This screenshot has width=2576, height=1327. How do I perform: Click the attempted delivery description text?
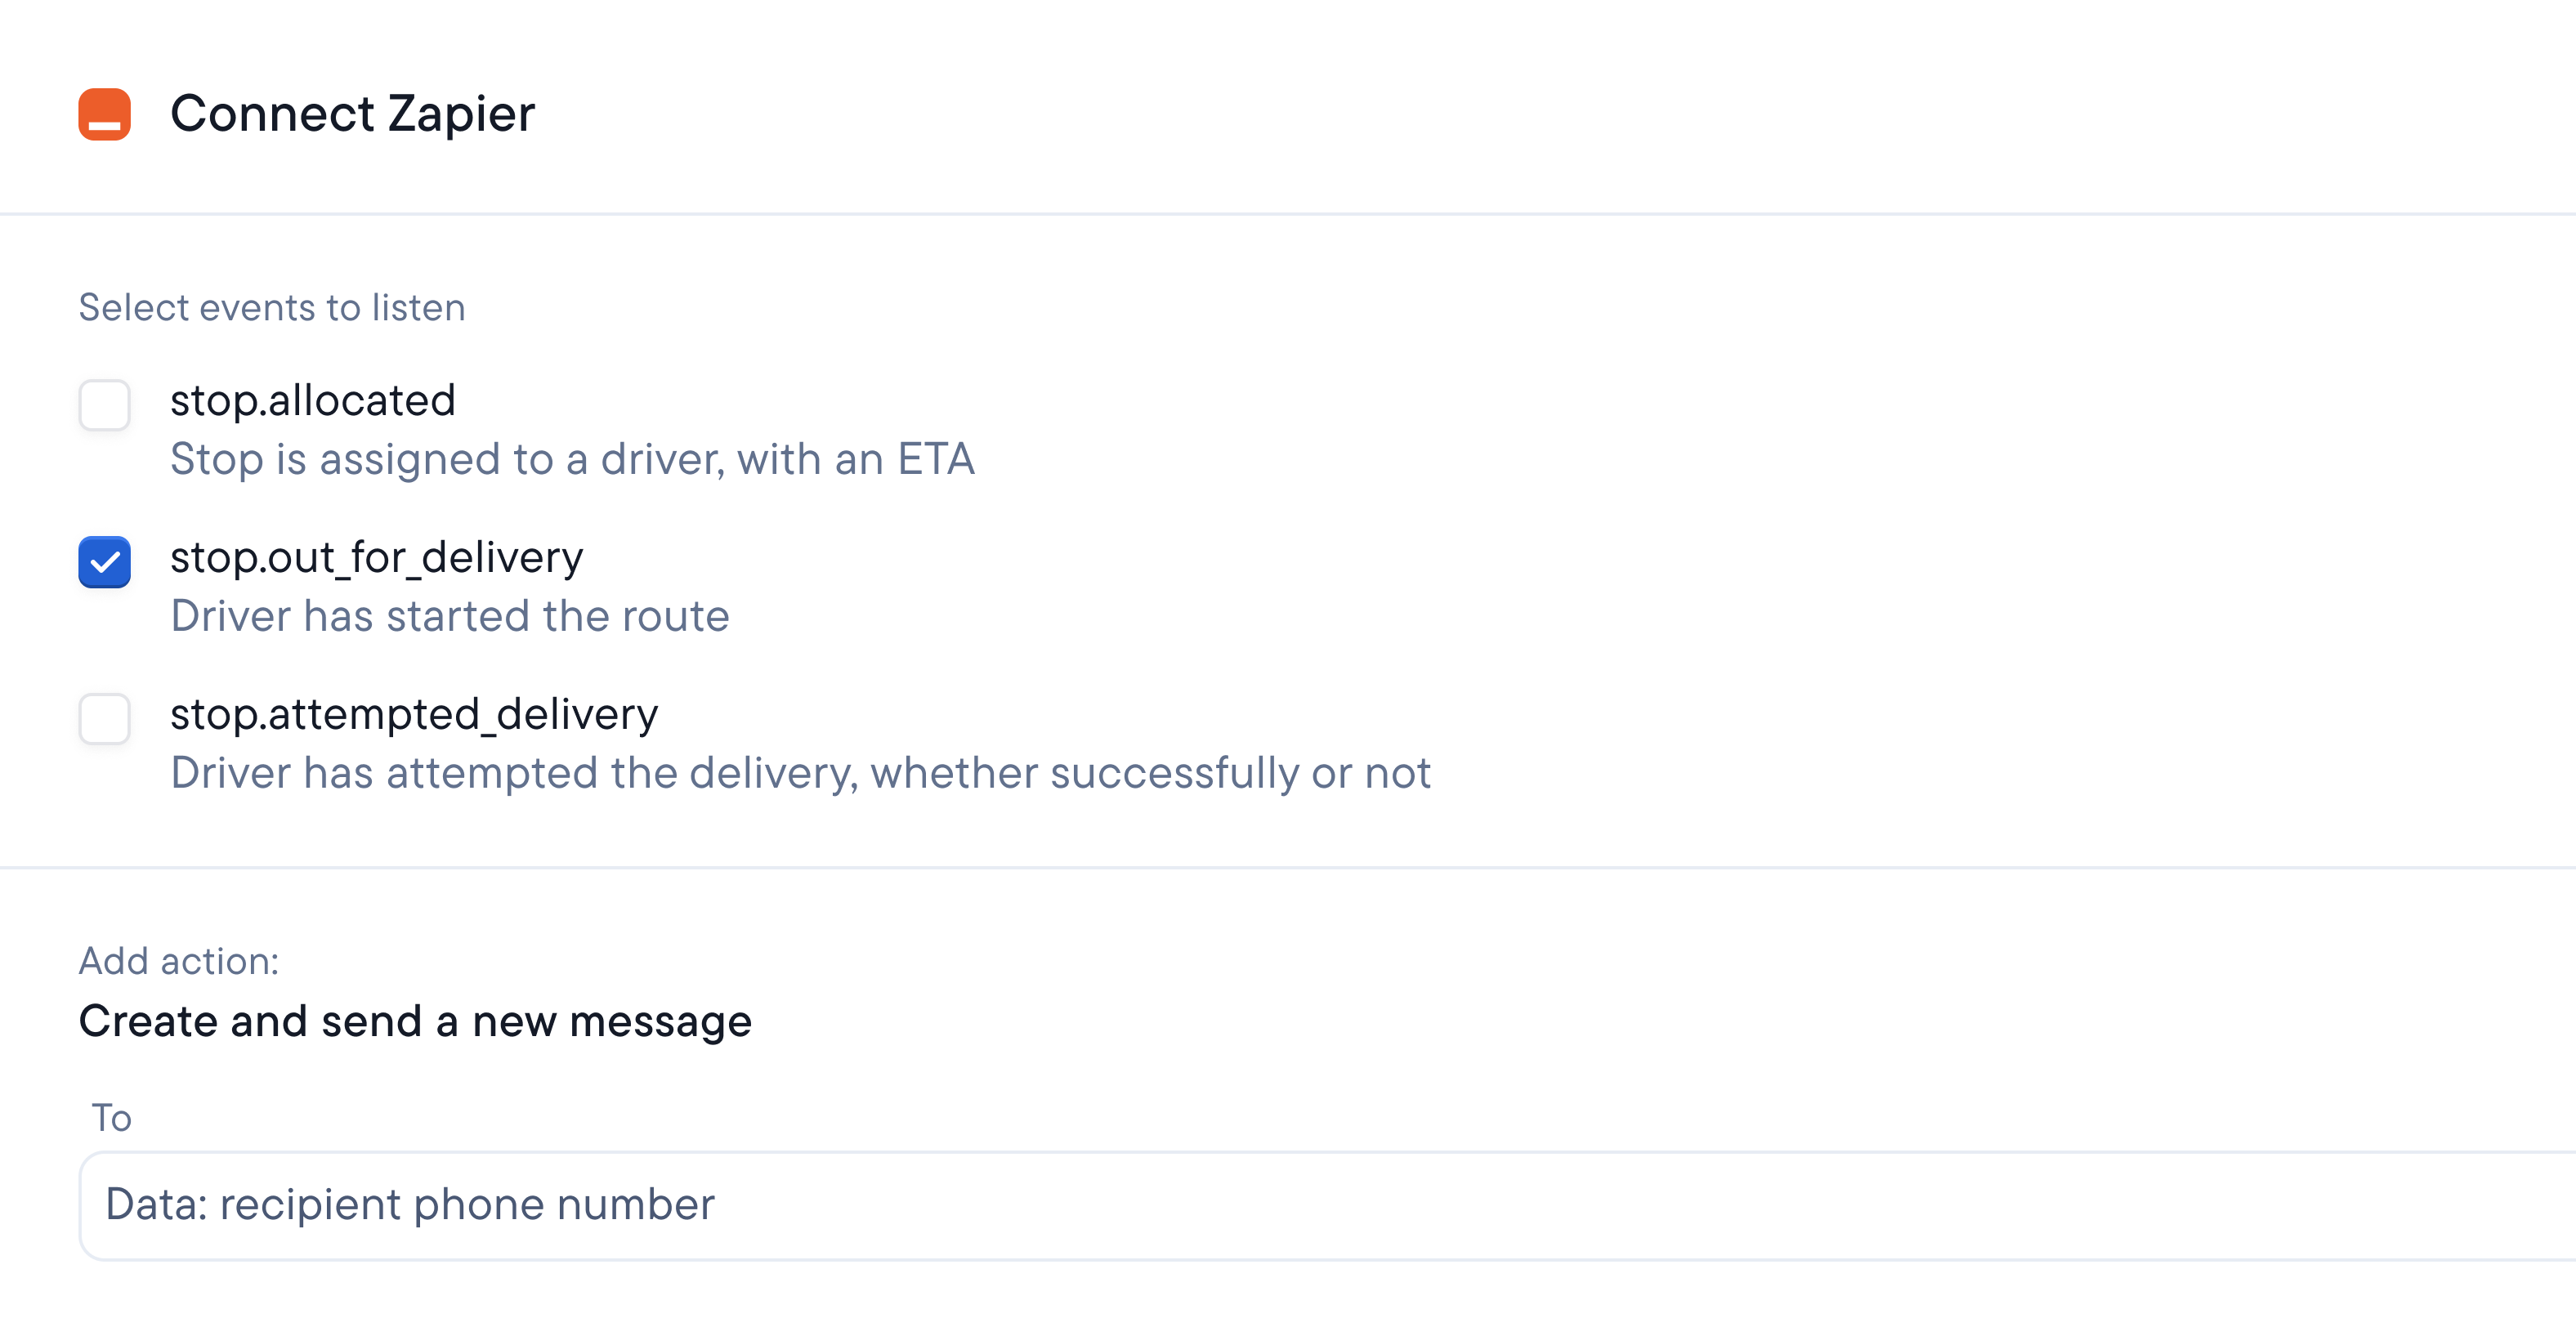tap(801, 772)
